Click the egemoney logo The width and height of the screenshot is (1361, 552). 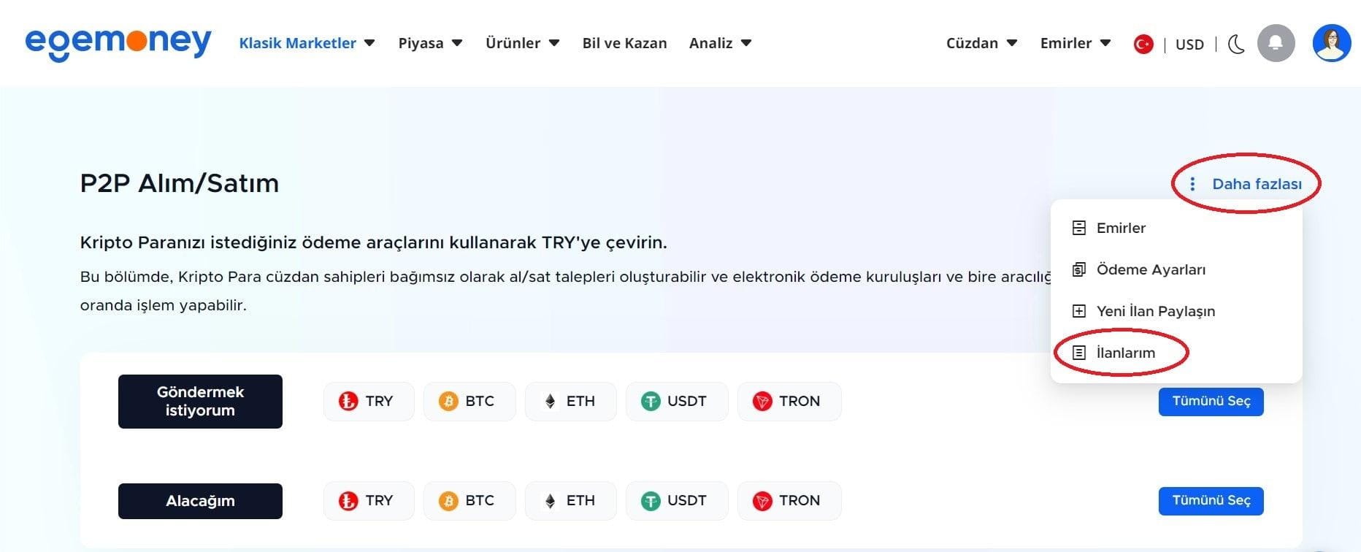click(x=118, y=43)
